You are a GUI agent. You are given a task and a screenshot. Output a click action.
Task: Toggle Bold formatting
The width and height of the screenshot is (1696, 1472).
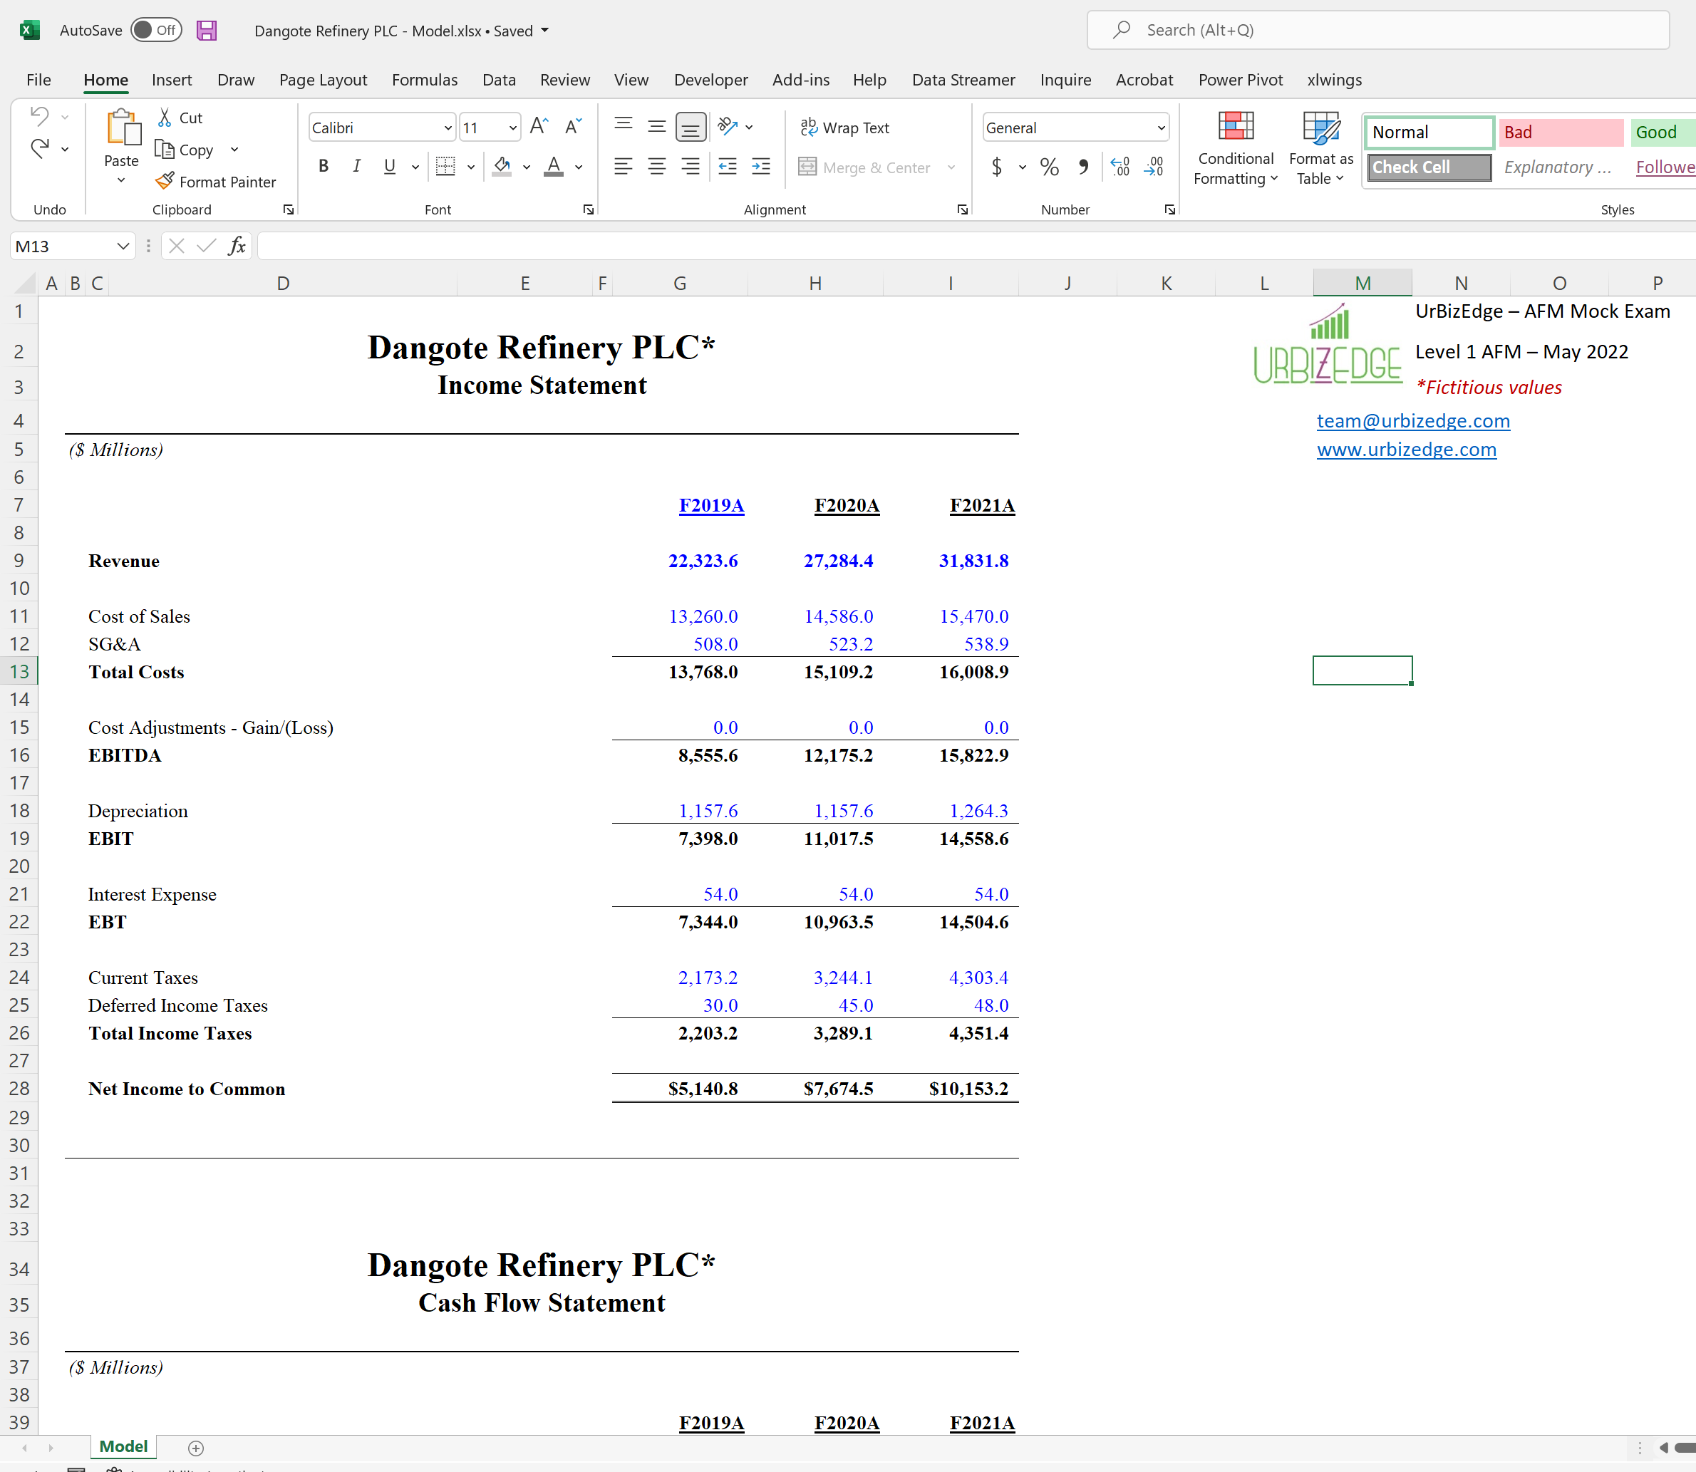tap(323, 167)
